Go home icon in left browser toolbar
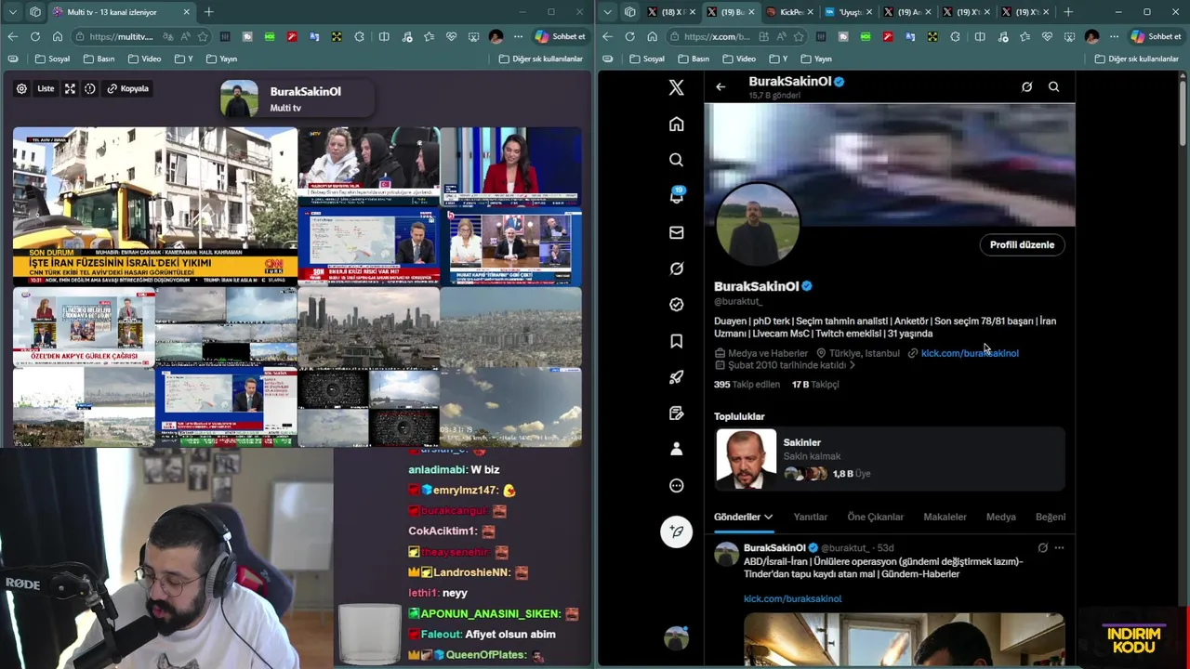 pyautogui.click(x=57, y=36)
